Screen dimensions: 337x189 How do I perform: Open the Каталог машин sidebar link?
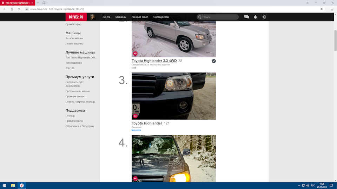(74, 38)
